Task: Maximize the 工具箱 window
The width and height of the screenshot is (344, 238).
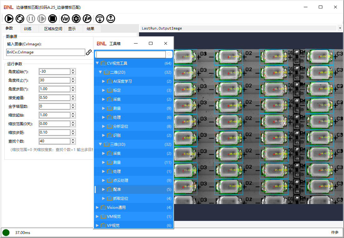Action: pyautogui.click(x=151, y=43)
